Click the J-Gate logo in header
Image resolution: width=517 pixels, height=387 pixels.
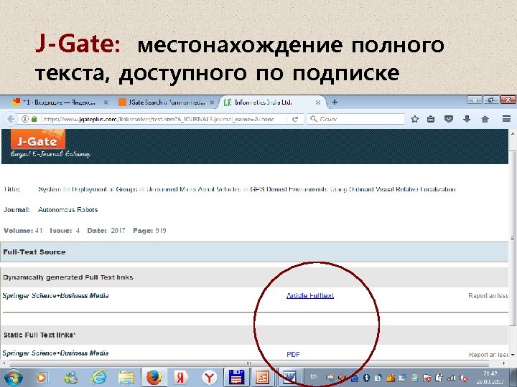[x=37, y=139]
